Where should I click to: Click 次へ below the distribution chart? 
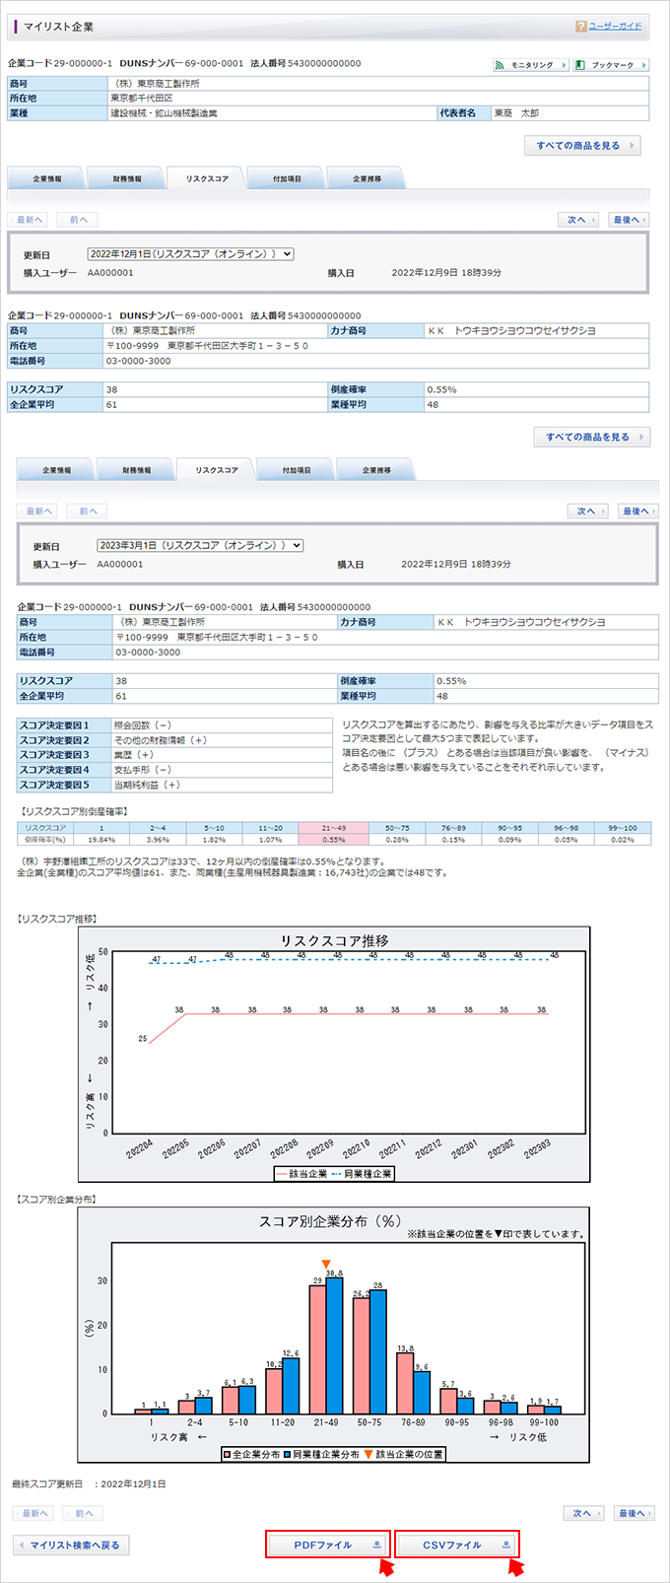click(x=584, y=1513)
